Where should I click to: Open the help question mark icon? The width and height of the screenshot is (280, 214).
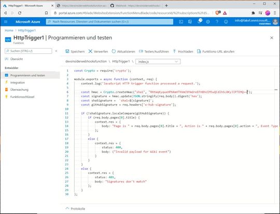217,22
